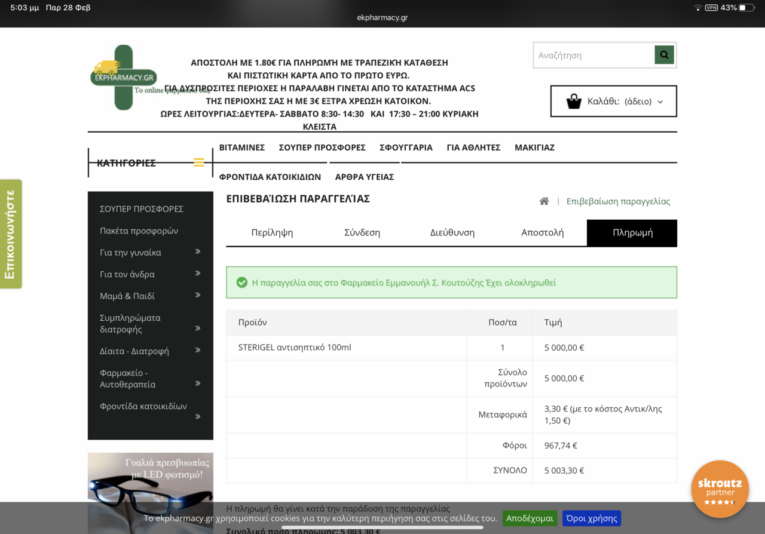Tap the battery indicator
765x534 pixels.
point(746,8)
